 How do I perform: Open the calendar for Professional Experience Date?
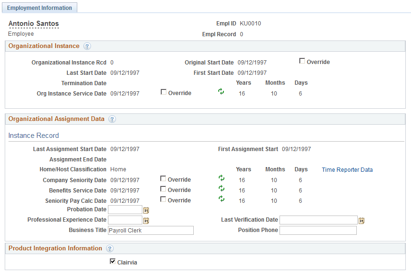146,220
